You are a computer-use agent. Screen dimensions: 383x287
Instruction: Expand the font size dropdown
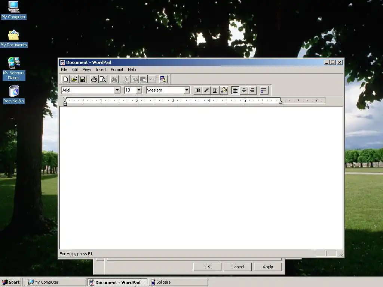[139, 90]
